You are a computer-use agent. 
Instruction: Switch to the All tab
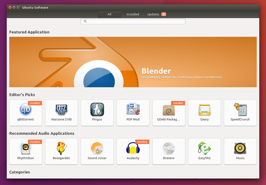[109, 14]
